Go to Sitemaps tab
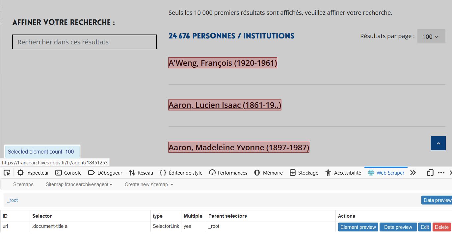 tap(23, 184)
